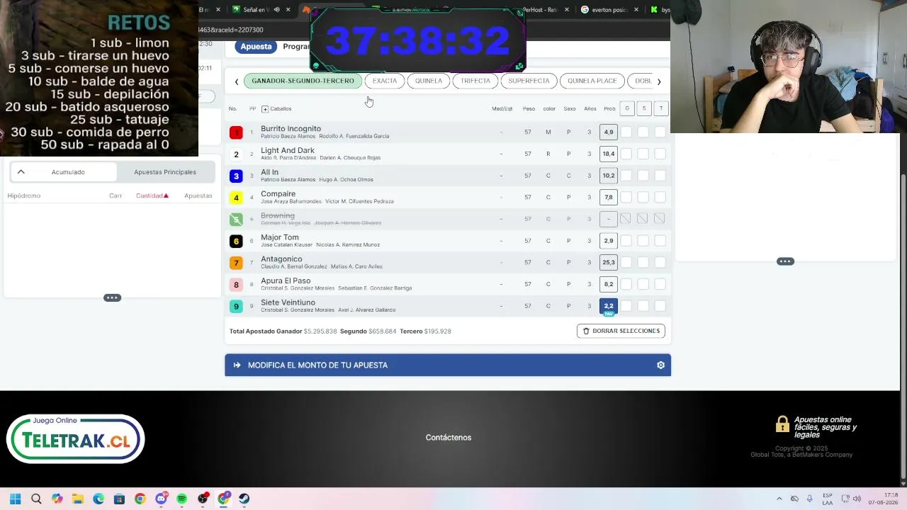907x510 pixels.
Task: Switch to the Apuesta tab
Action: (256, 47)
